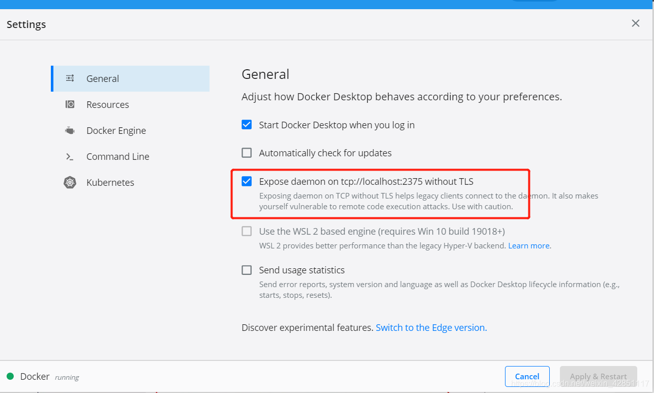
Task: Open the Resources settings tab
Action: tap(130, 104)
